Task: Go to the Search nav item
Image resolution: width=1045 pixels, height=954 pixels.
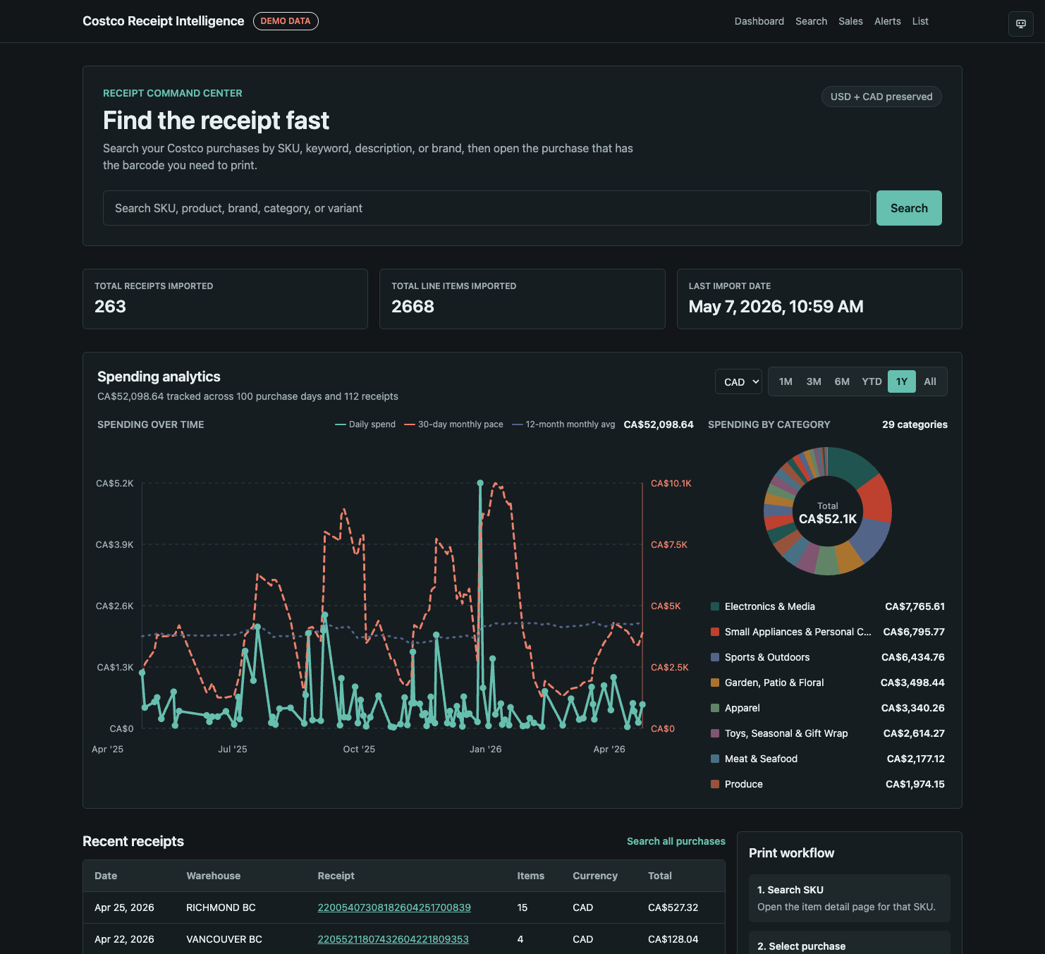Action: (x=811, y=21)
